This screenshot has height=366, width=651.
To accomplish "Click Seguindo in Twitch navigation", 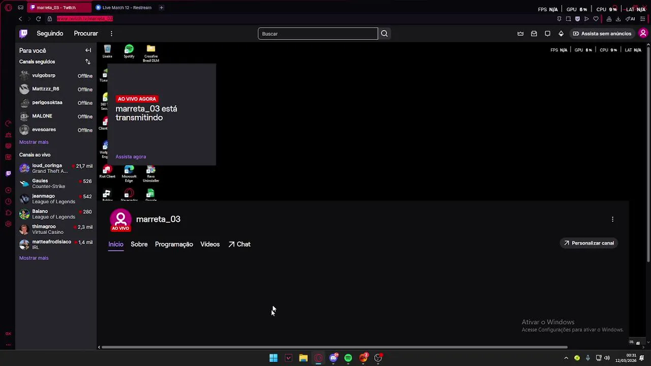I will coord(50,34).
